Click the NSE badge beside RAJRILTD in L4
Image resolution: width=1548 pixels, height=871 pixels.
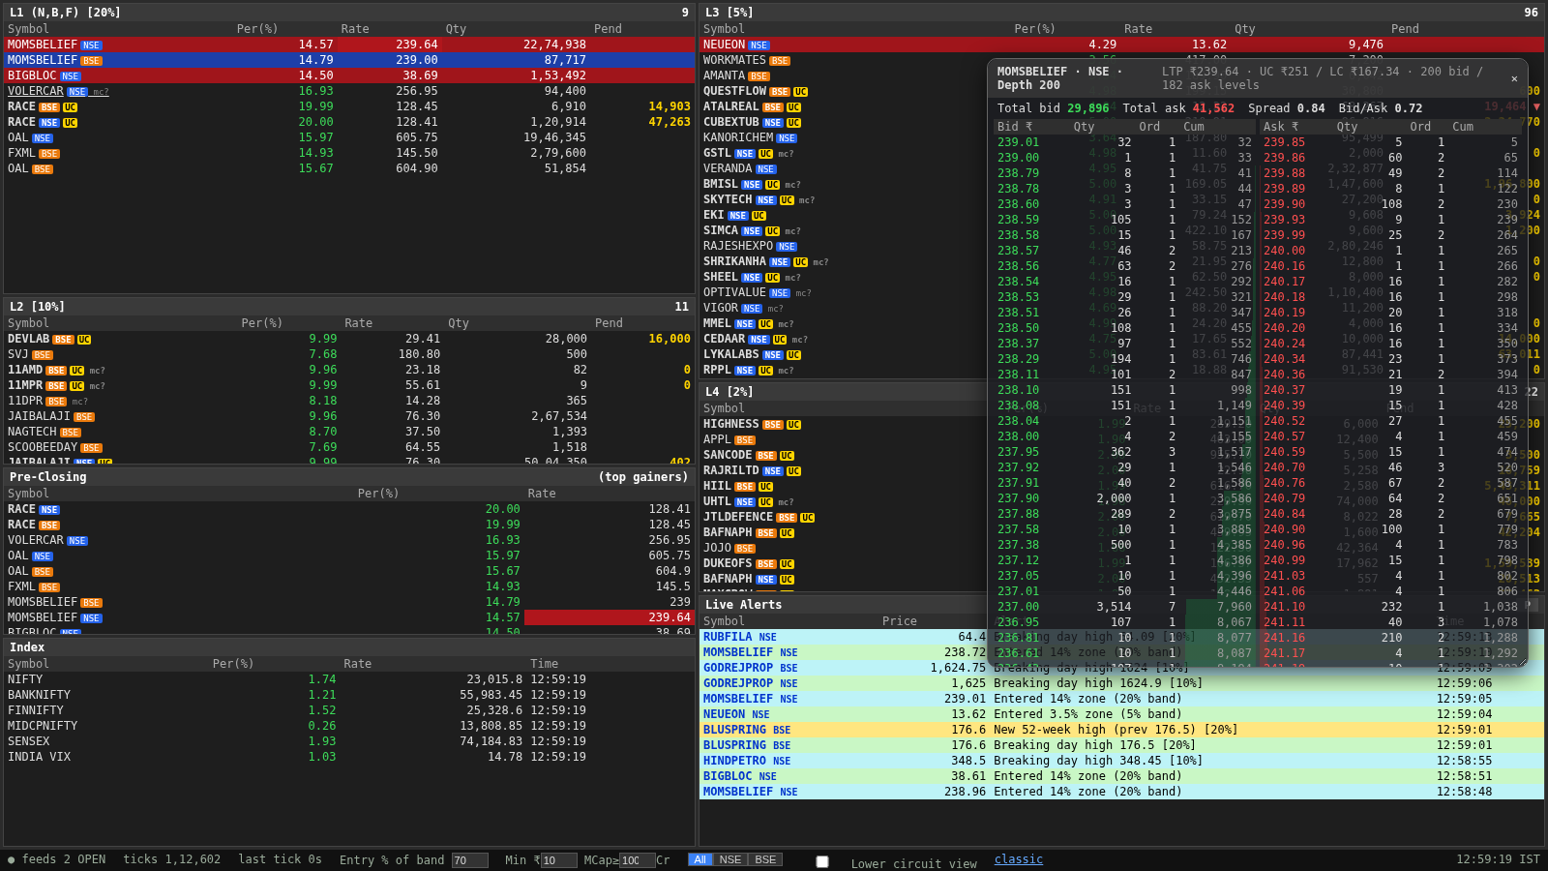(773, 471)
